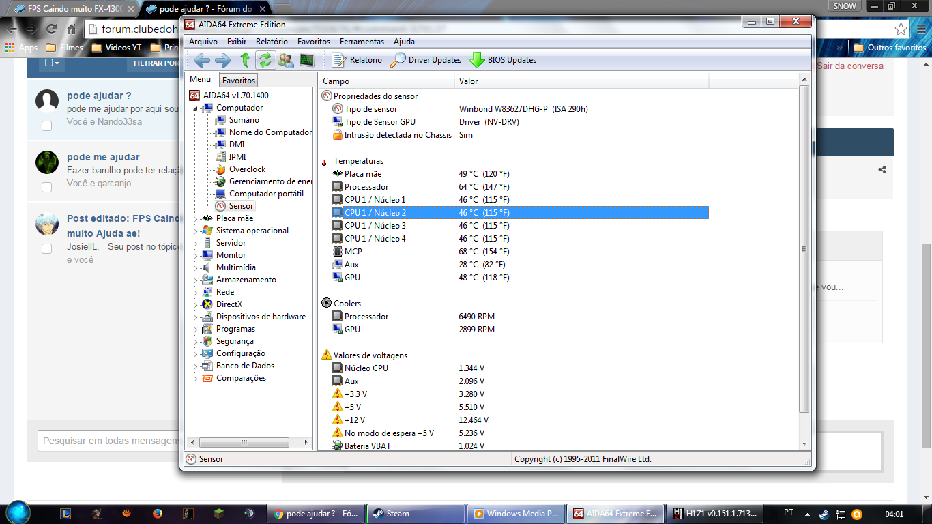Click the 'Sair da conversa' link
The width and height of the screenshot is (932, 524).
850,66
